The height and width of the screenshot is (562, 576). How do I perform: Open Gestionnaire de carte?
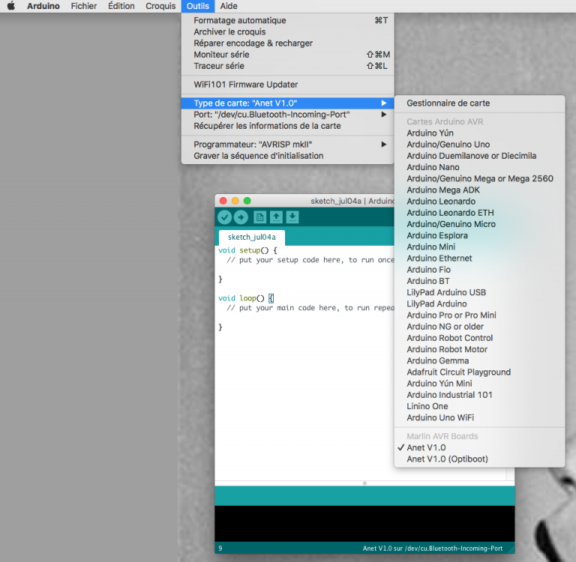(479, 103)
